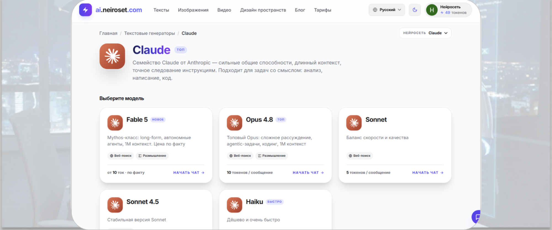Click Веб-поиск tag on Sonnet card
552x230 pixels.
[x=360, y=156]
